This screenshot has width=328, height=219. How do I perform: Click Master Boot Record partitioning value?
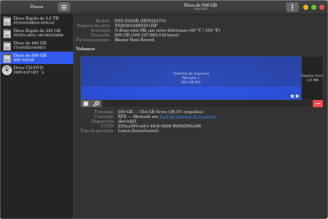pos(134,40)
